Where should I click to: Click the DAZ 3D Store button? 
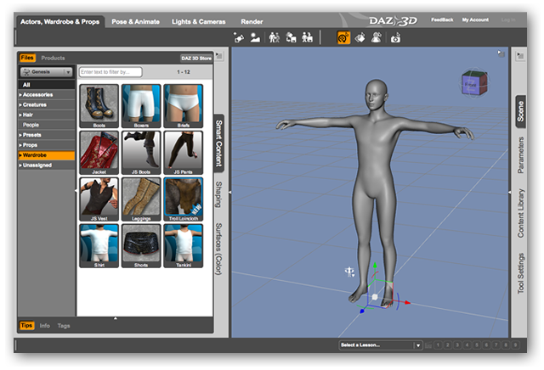pyautogui.click(x=196, y=58)
